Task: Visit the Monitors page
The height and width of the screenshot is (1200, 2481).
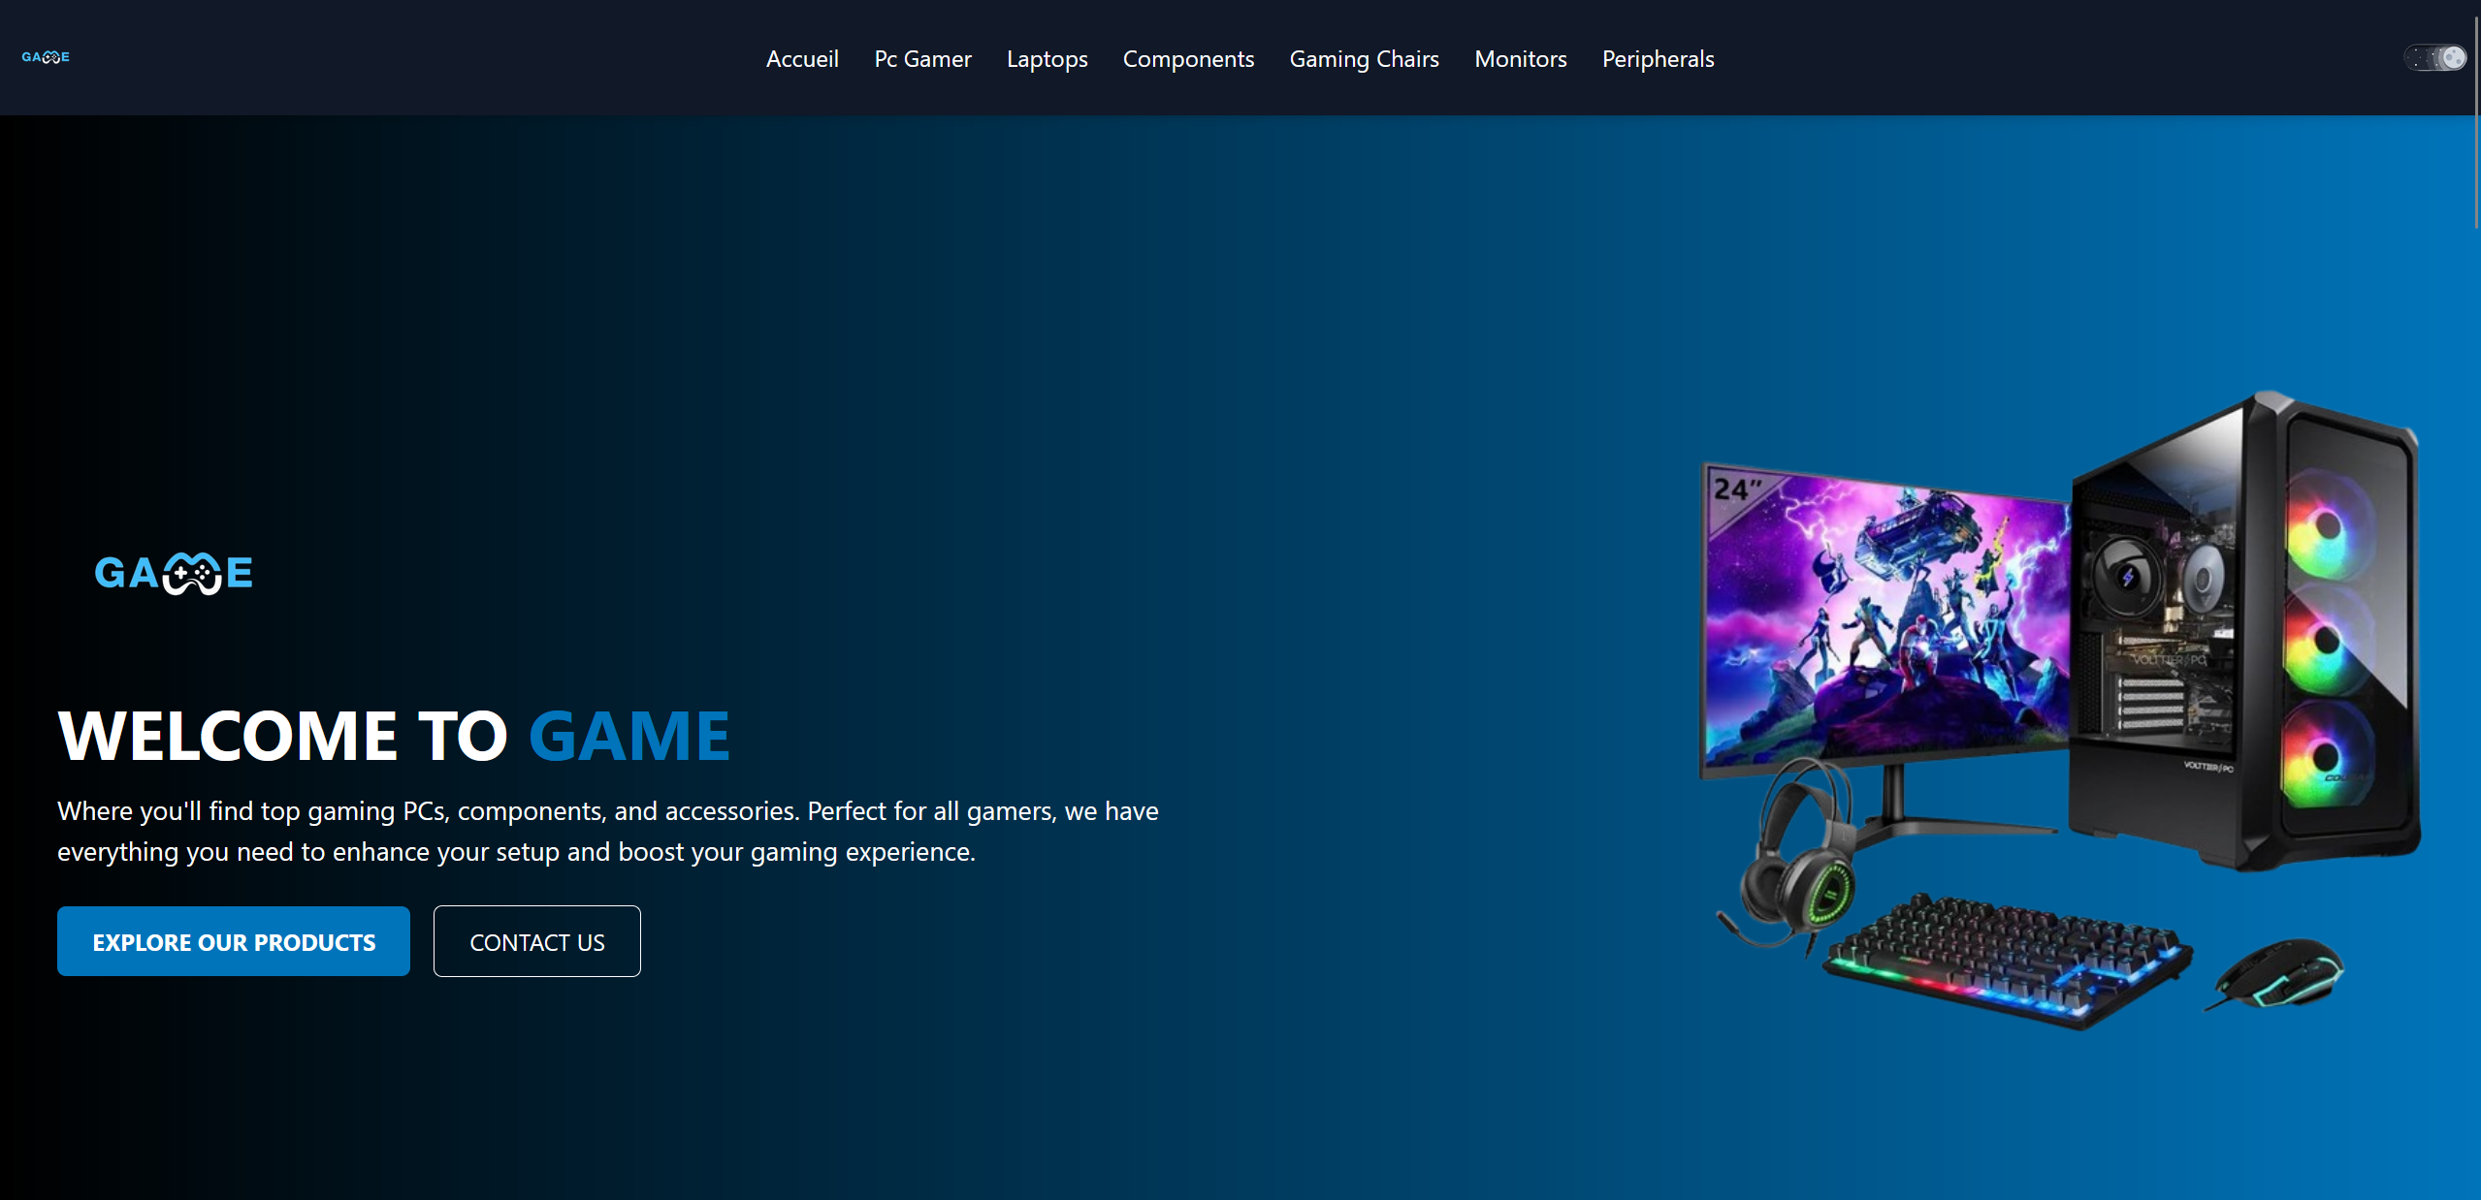Action: pyautogui.click(x=1520, y=58)
